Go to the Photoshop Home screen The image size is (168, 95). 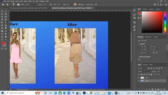(x=3, y=4)
